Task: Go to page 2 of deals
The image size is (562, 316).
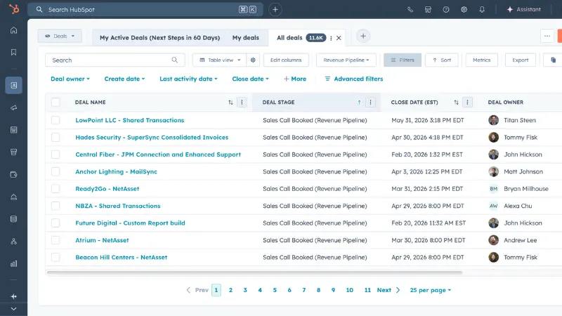Action: [230, 290]
